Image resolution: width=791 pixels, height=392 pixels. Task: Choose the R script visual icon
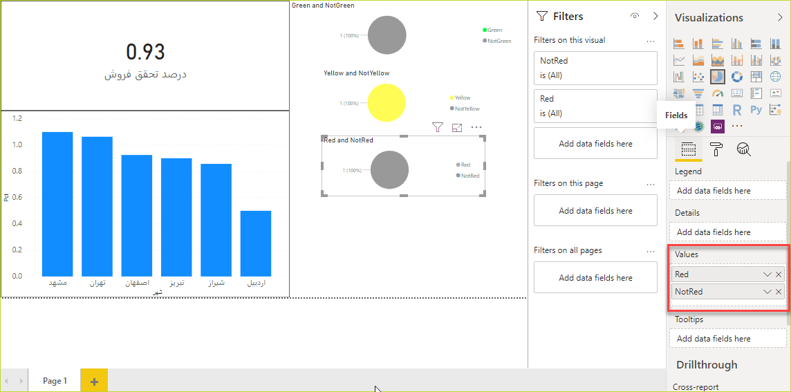click(x=737, y=110)
